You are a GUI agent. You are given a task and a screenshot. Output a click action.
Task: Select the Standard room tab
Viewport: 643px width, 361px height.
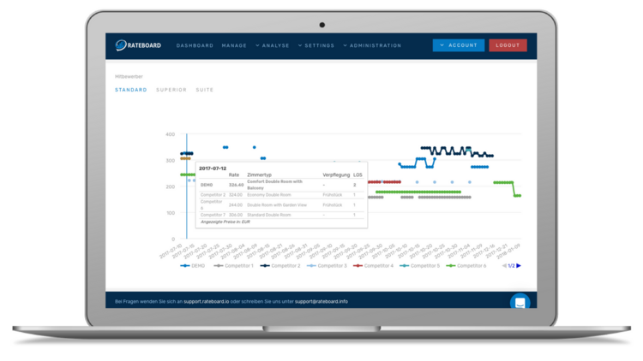tap(131, 90)
